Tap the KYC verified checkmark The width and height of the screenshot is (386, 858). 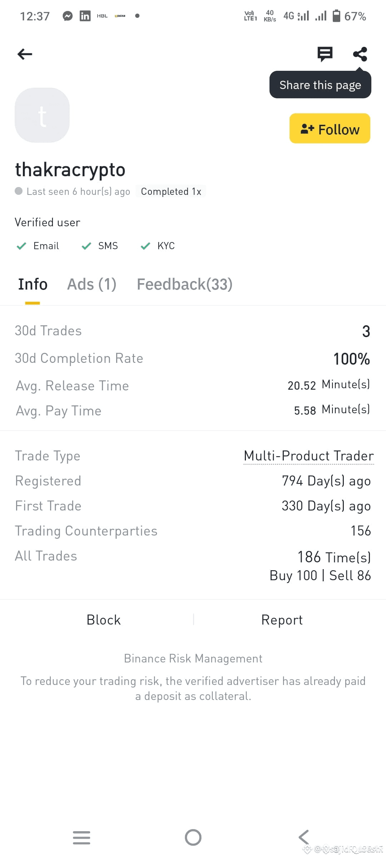145,246
